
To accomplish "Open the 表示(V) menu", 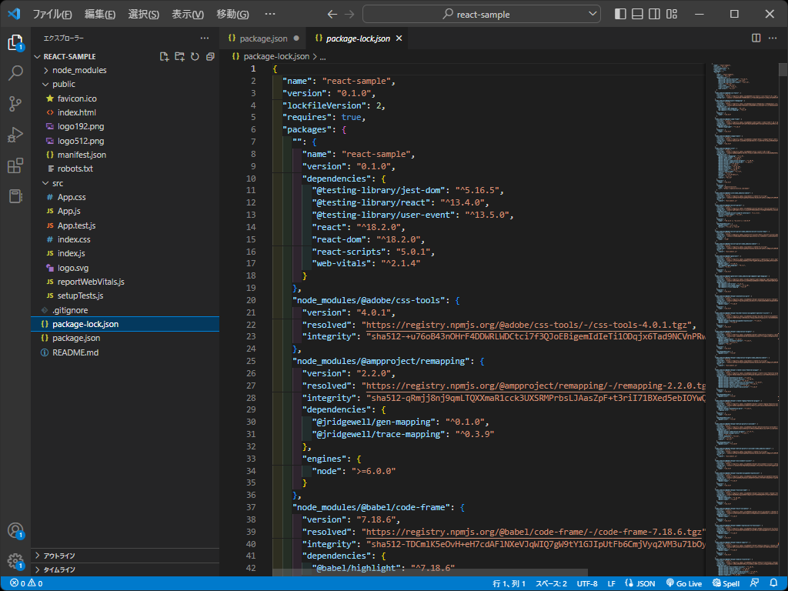I will point(188,14).
